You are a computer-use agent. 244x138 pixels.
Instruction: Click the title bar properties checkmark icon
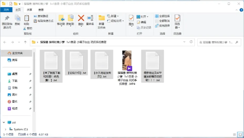(x=11, y=4)
